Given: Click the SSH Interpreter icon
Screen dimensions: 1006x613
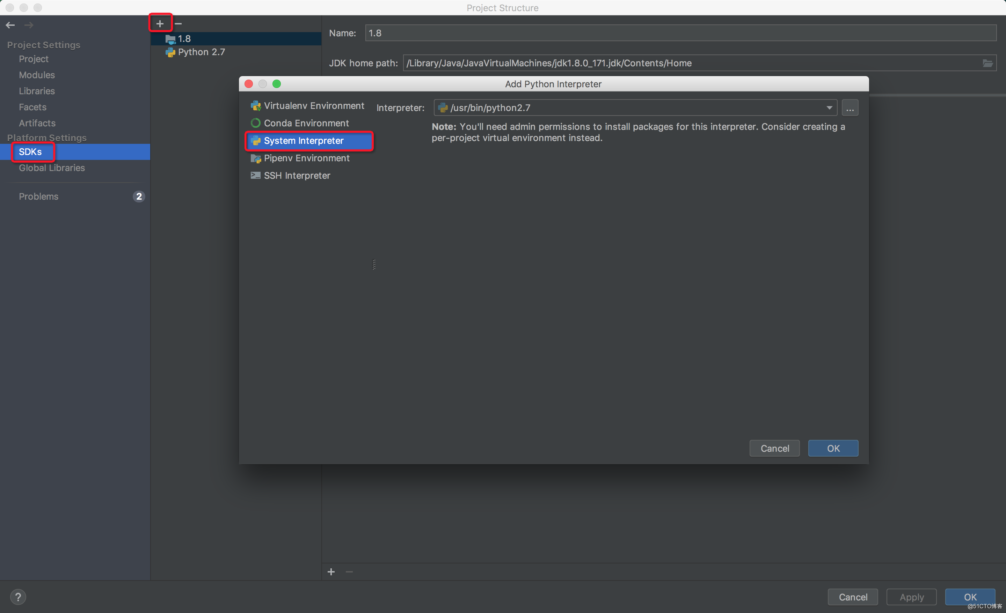Looking at the screenshot, I should (255, 175).
